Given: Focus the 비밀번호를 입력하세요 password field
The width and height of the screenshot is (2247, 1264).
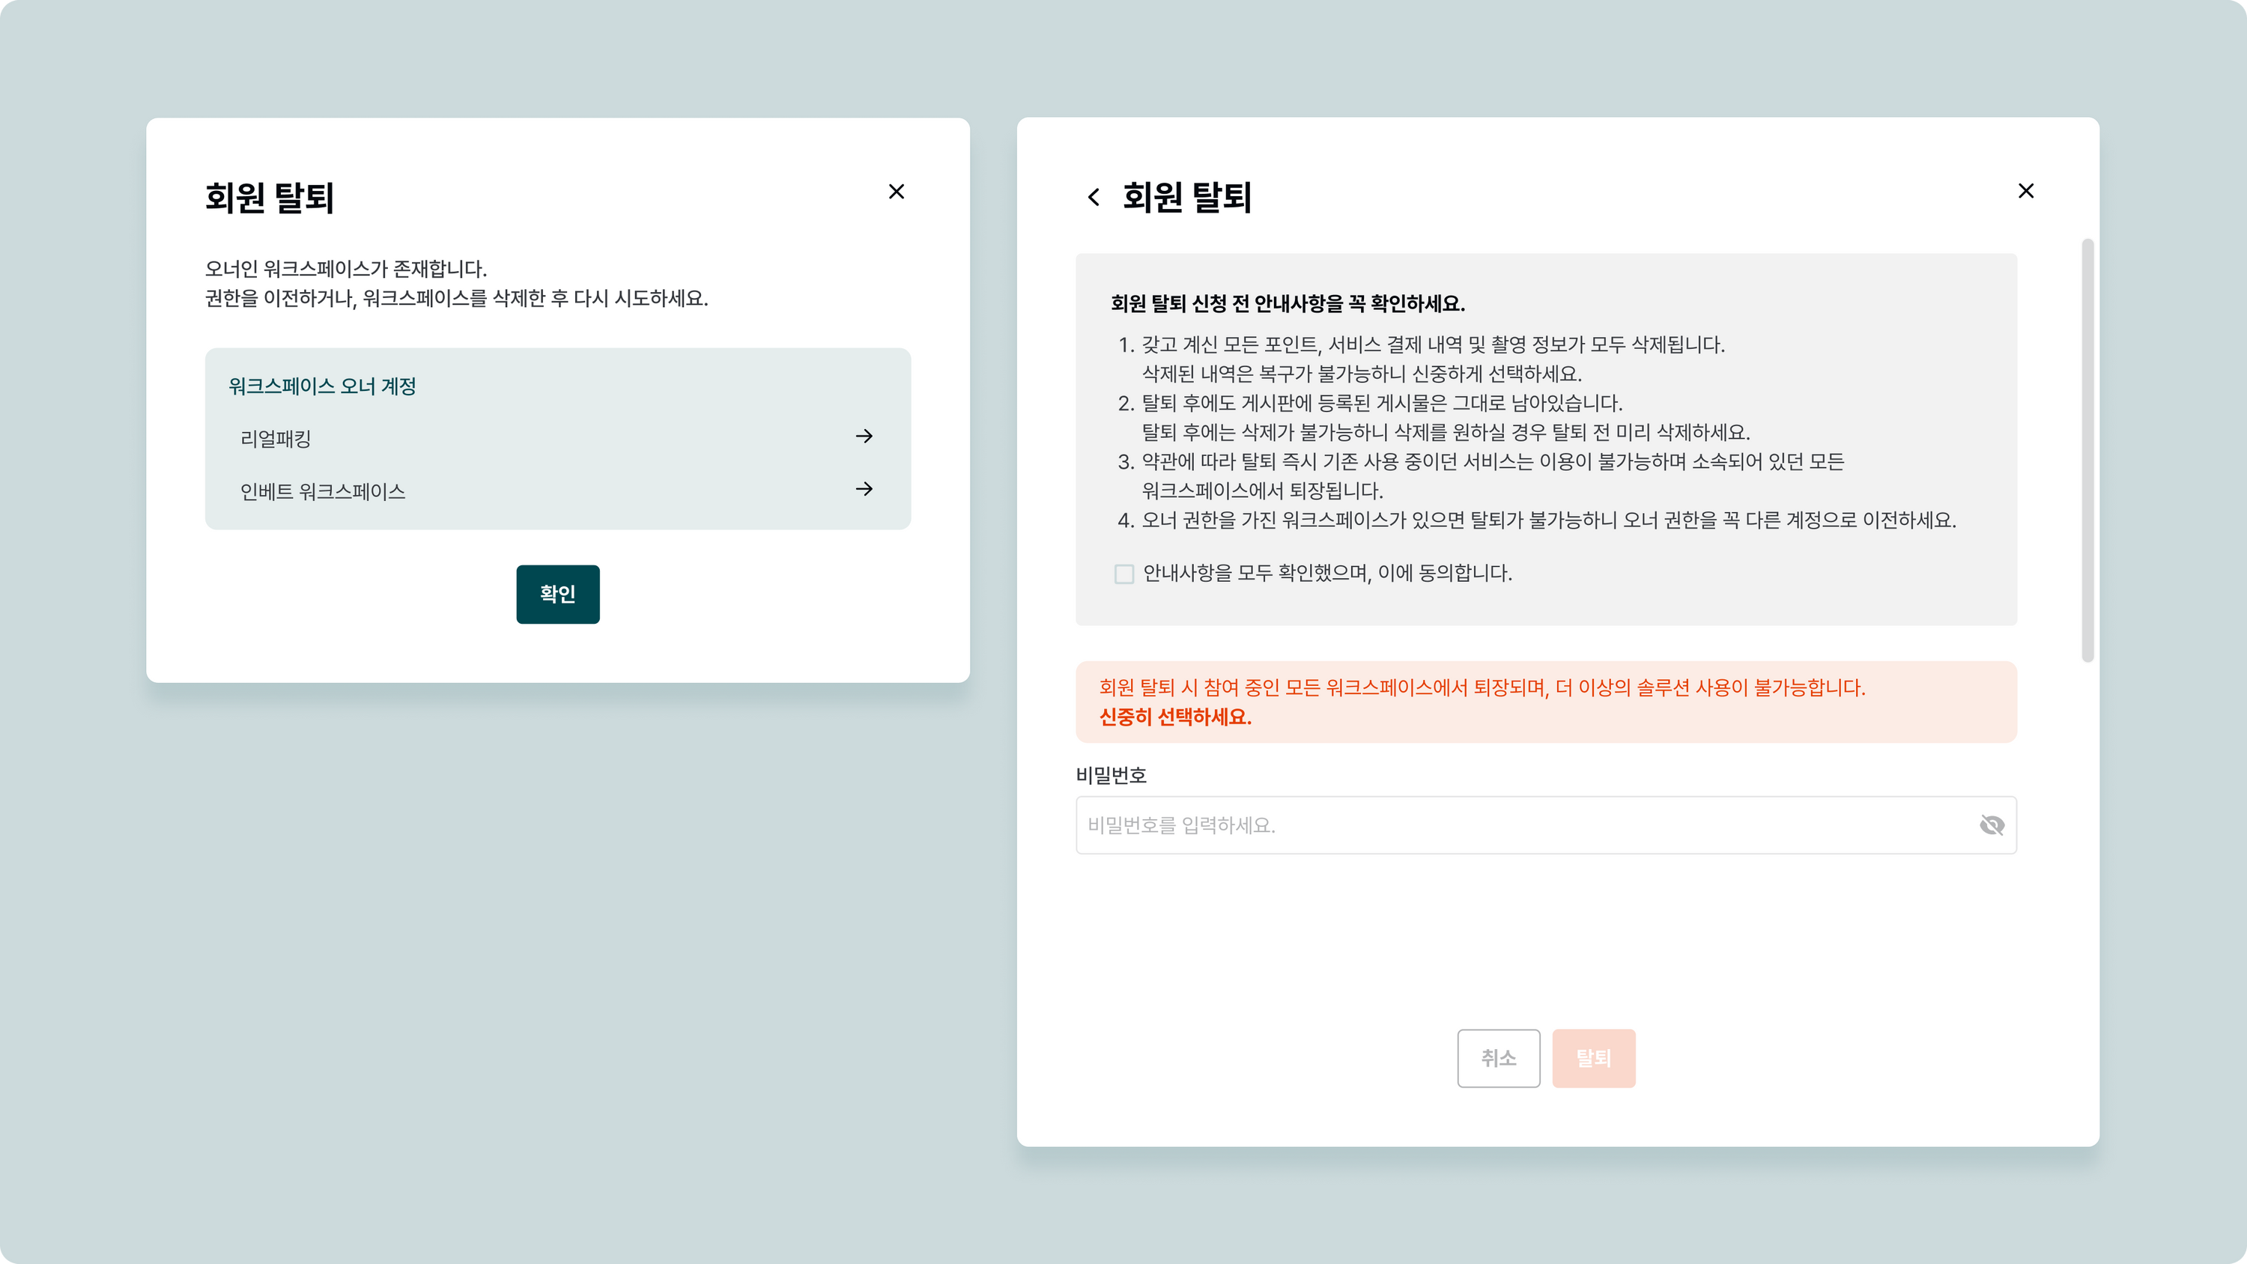Looking at the screenshot, I should [x=1517, y=825].
